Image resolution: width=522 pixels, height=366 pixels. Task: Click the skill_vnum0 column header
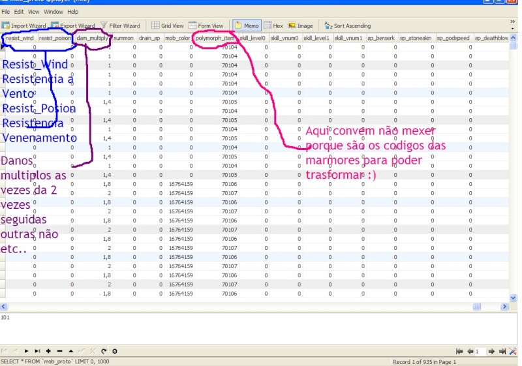pyautogui.click(x=285, y=38)
